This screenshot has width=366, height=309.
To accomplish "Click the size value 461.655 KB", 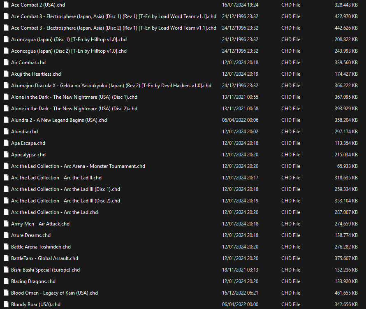I will tap(346, 293).
